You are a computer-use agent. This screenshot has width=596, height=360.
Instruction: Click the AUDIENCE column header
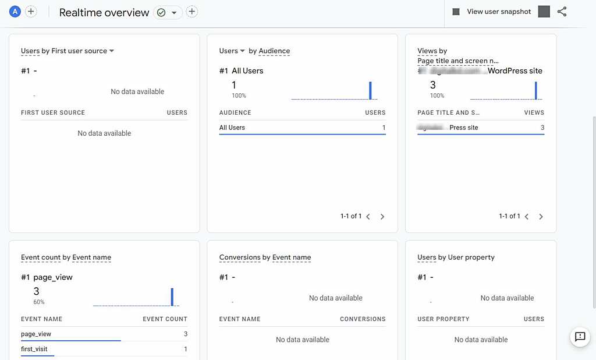(235, 112)
